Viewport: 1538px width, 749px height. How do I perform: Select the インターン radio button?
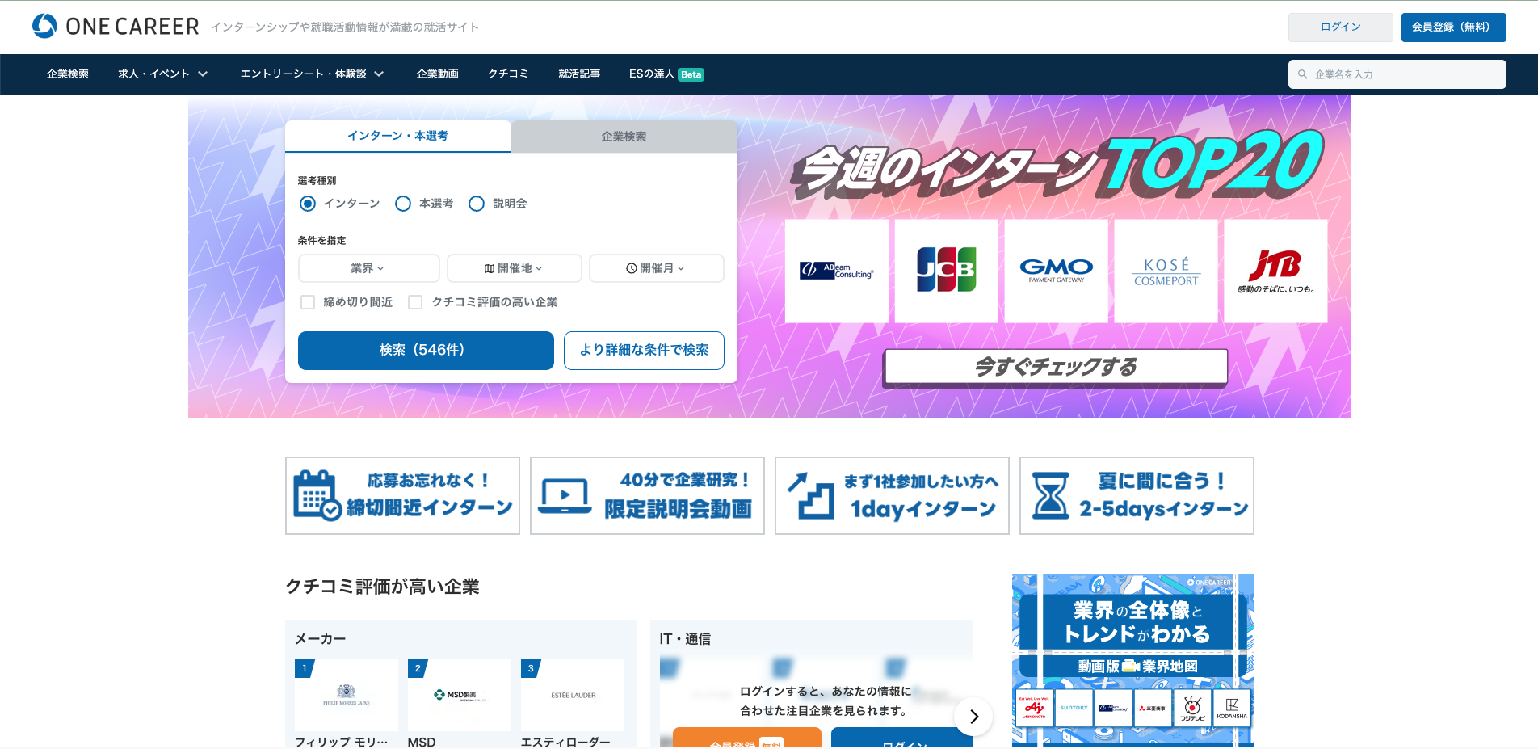[308, 204]
